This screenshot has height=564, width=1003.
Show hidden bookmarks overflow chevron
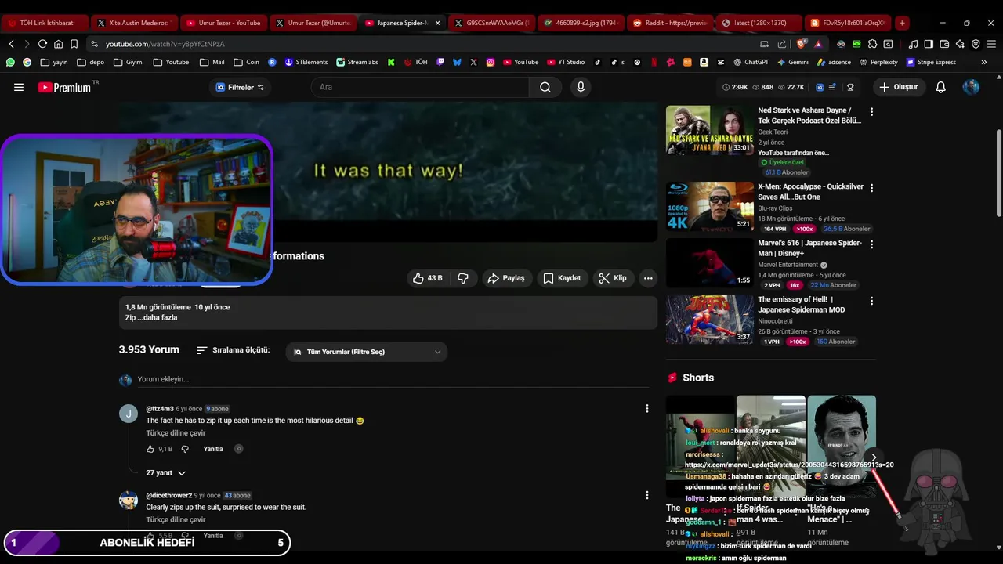[984, 62]
